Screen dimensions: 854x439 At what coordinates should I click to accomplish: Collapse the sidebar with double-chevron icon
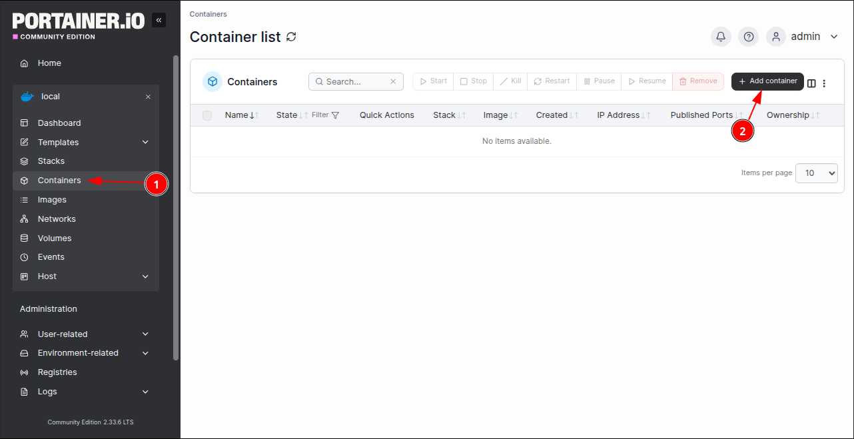159,21
